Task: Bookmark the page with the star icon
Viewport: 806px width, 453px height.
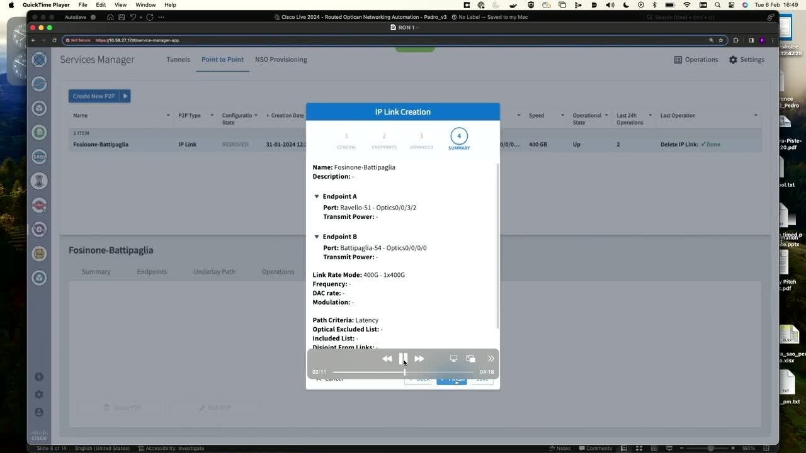Action: click(x=721, y=40)
